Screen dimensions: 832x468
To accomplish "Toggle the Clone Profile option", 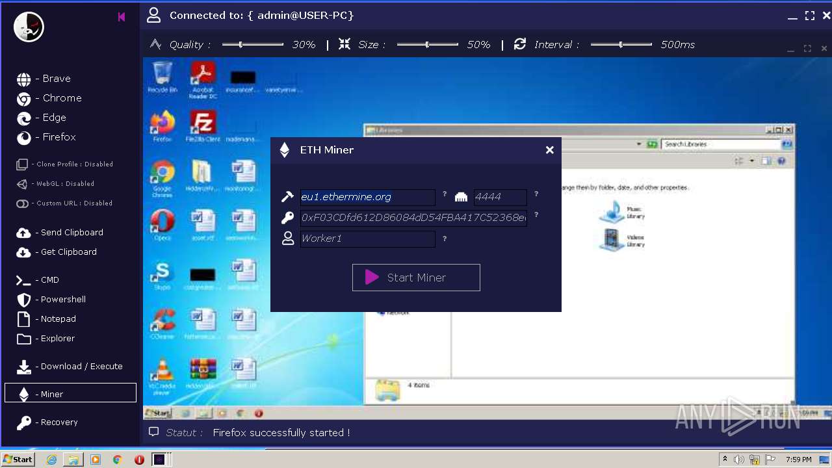I will click(64, 164).
